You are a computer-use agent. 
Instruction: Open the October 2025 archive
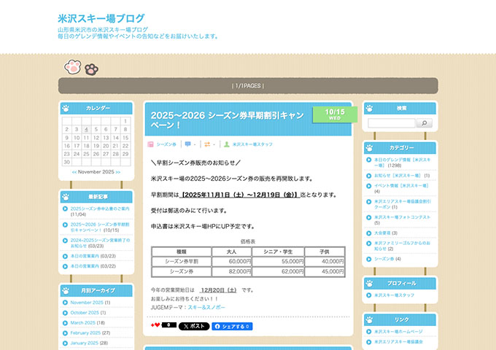pos(85,313)
